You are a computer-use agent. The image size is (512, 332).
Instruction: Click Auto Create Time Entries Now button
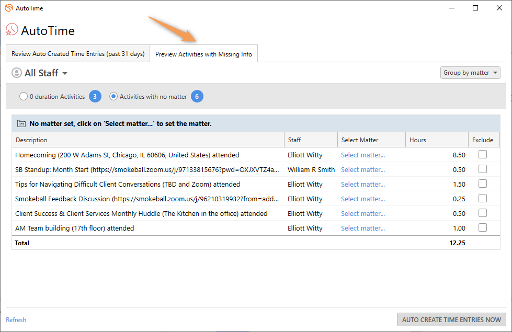click(x=451, y=319)
